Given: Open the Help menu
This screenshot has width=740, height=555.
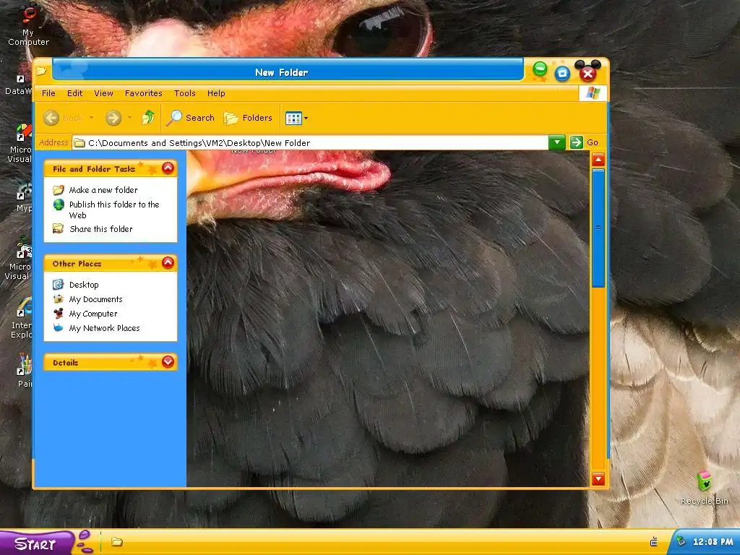Looking at the screenshot, I should coord(216,93).
